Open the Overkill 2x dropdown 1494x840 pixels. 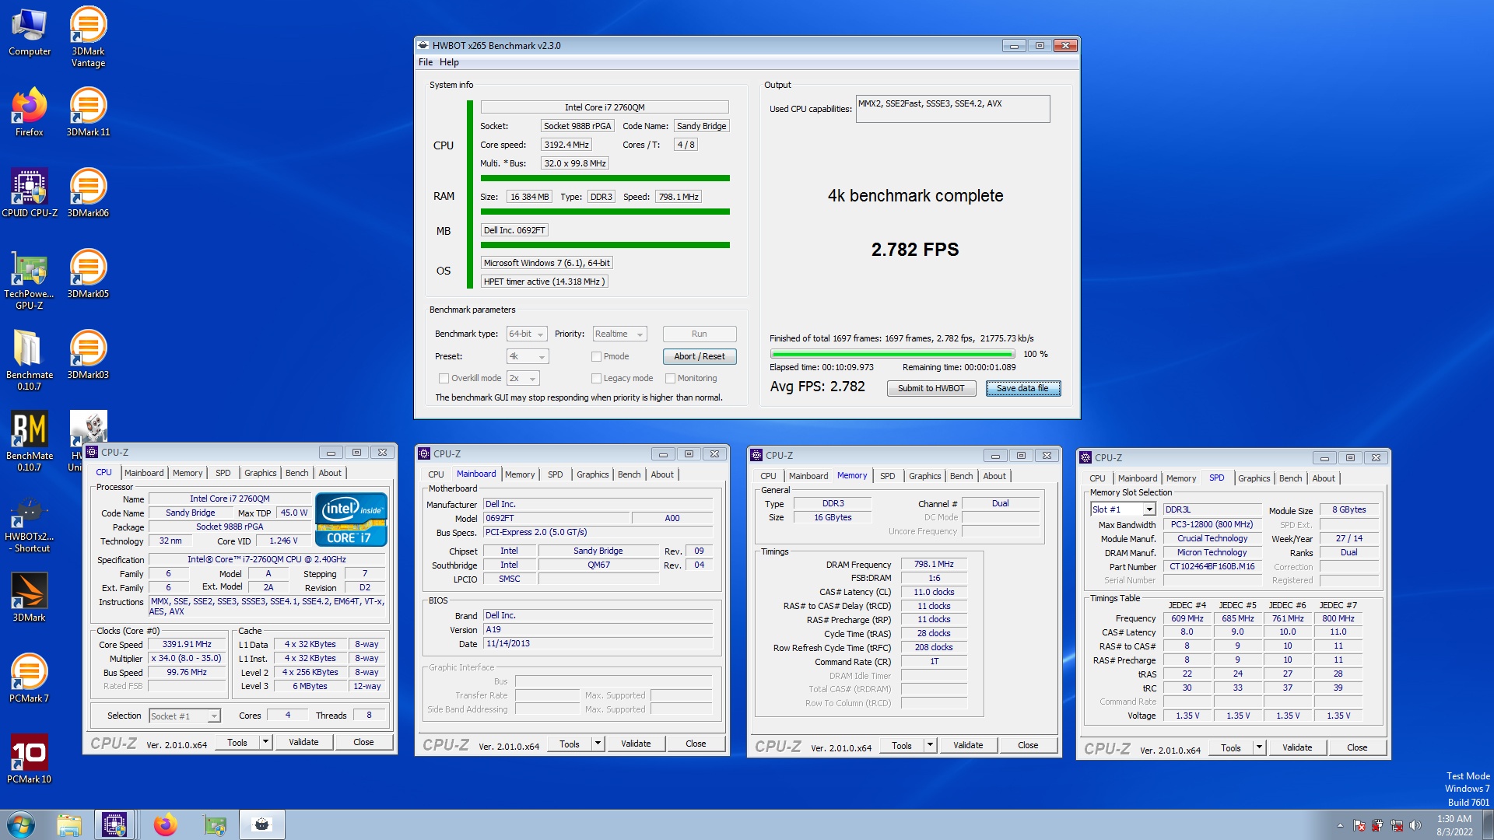(523, 378)
